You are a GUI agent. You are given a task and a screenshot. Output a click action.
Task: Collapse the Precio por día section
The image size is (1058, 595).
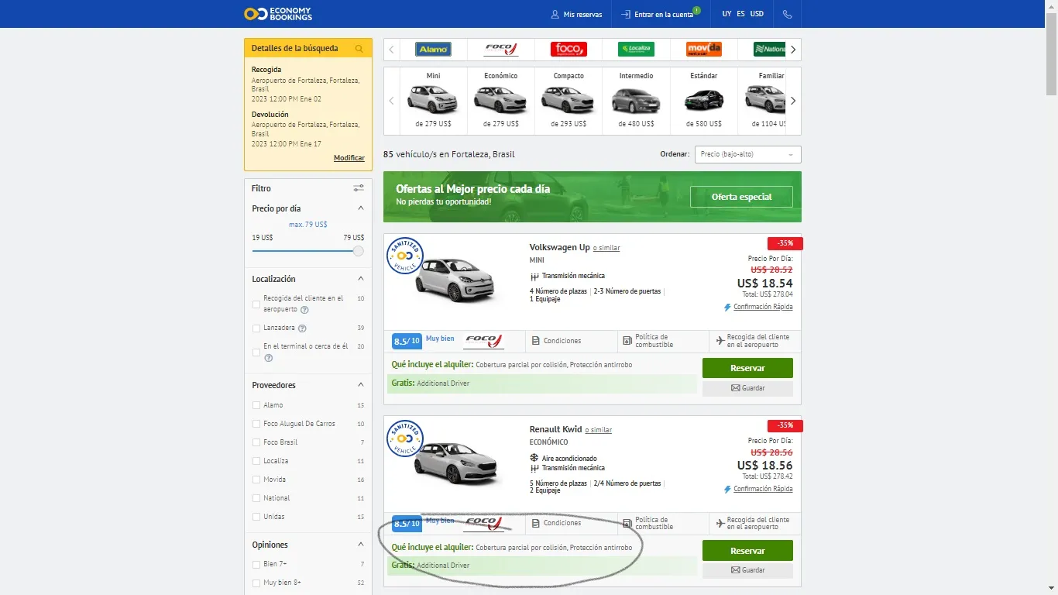[360, 208]
